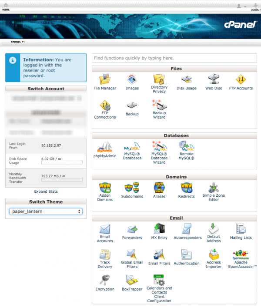Open the FTP Accounts icon
This screenshot has width=261, height=307.
point(241,80)
